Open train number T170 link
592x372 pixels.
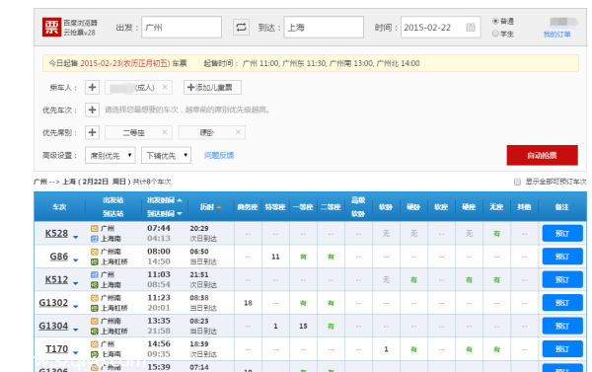click(56, 349)
